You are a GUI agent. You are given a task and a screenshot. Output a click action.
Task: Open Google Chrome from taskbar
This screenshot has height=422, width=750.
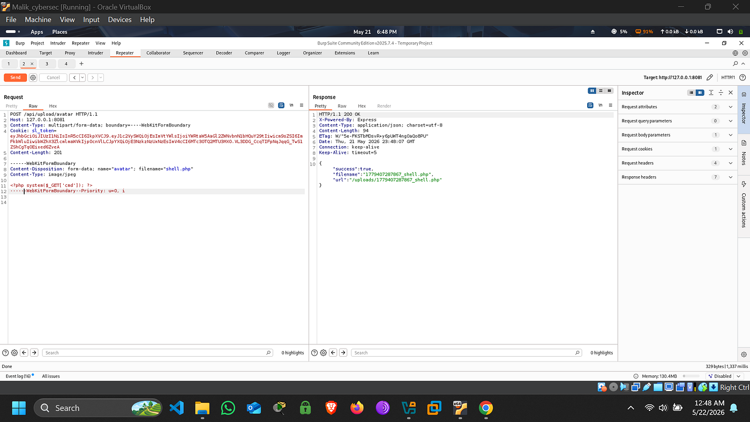[x=485, y=408]
